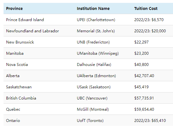Viewport: 173px width, 128px height.
Task: Click the UManitoba (Winnipeg) cell
Action: pyautogui.click(x=98, y=53)
